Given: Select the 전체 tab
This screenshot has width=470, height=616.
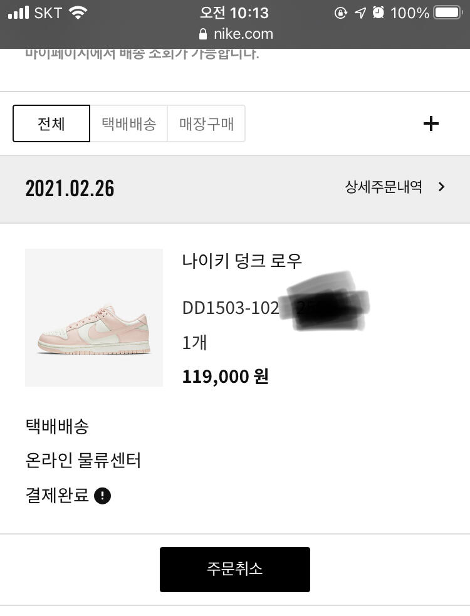Looking at the screenshot, I should click(x=51, y=123).
